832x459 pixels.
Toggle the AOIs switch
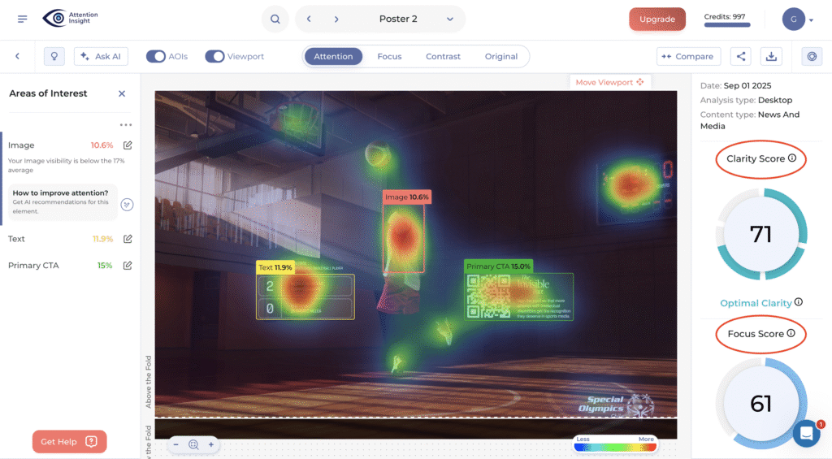click(x=156, y=56)
